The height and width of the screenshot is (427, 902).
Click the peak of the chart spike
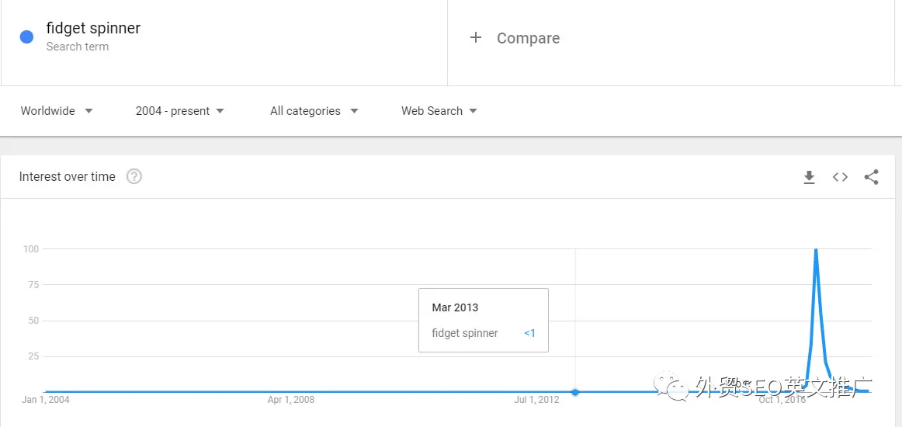[x=816, y=250]
